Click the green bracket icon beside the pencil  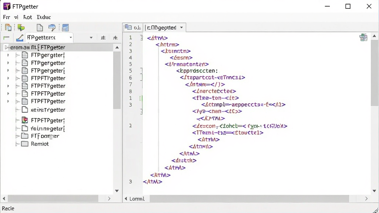click(6, 38)
